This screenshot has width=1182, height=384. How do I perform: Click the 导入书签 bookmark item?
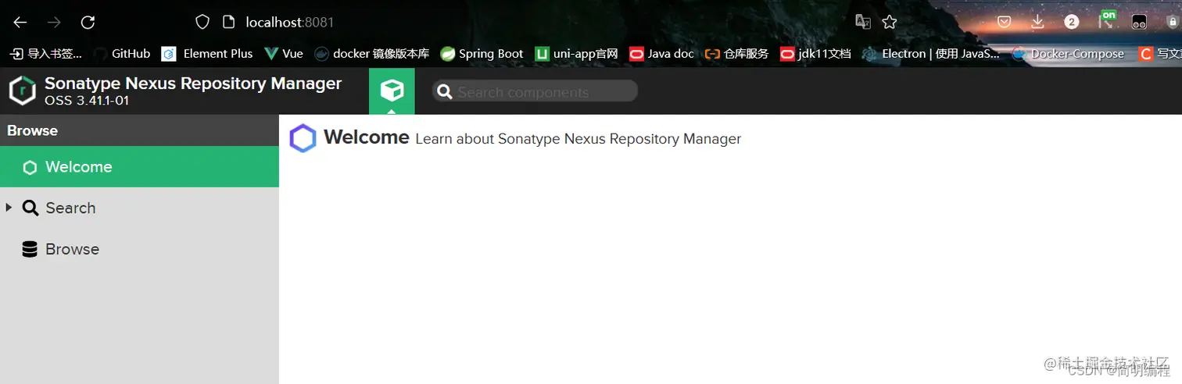click(46, 54)
